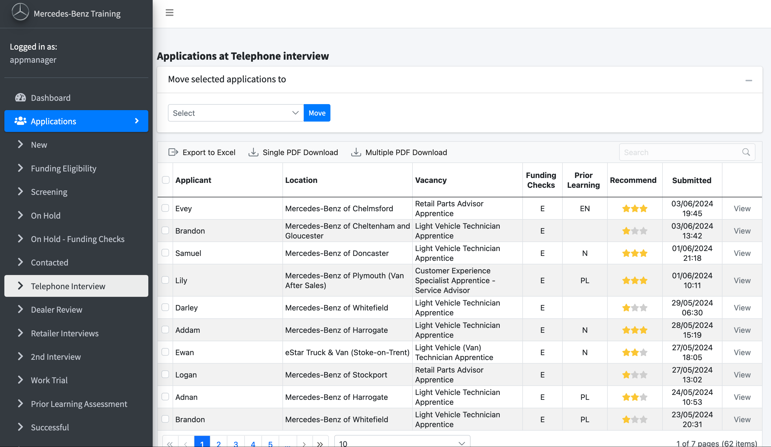
Task: Click Ewan's two-star rating
Action: 635,352
